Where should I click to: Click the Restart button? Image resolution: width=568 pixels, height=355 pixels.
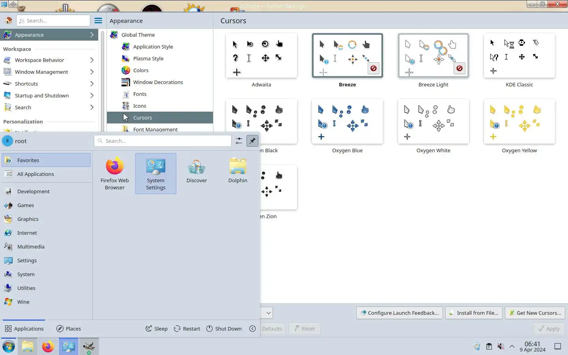(x=187, y=329)
